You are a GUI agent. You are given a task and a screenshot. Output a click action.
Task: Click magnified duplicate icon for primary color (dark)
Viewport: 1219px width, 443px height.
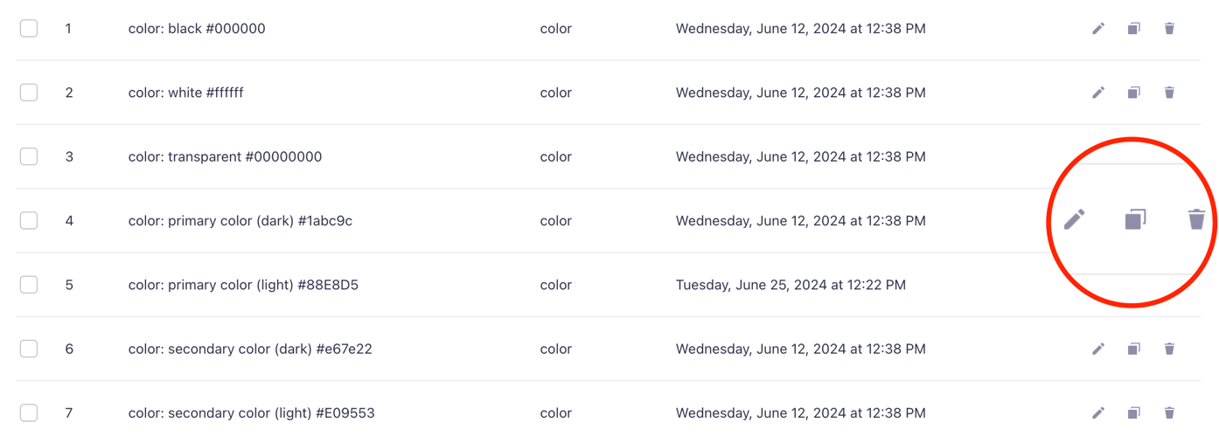click(x=1135, y=219)
